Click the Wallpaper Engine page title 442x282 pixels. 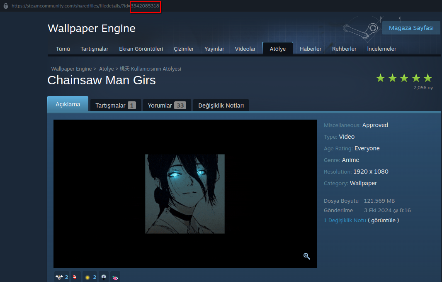click(92, 28)
